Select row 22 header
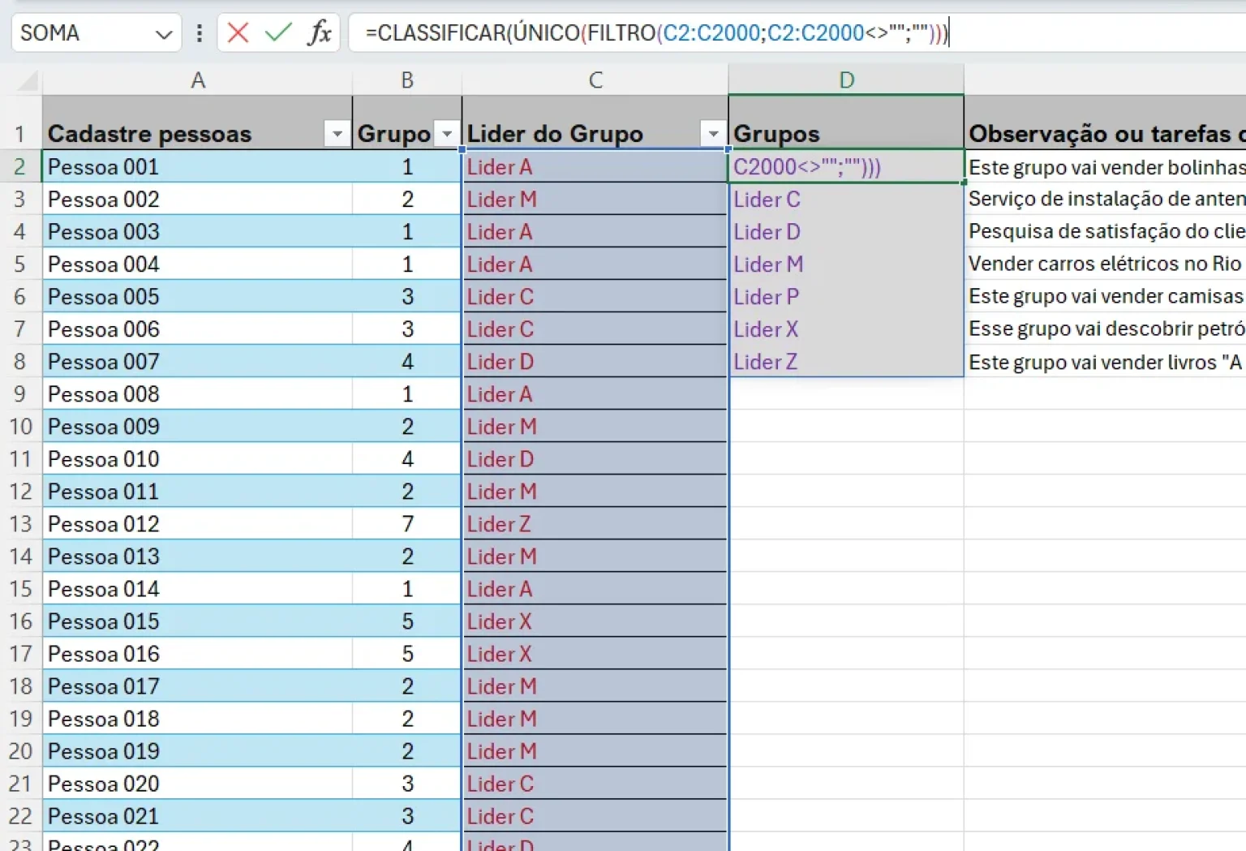The height and width of the screenshot is (851, 1246). click(20, 816)
